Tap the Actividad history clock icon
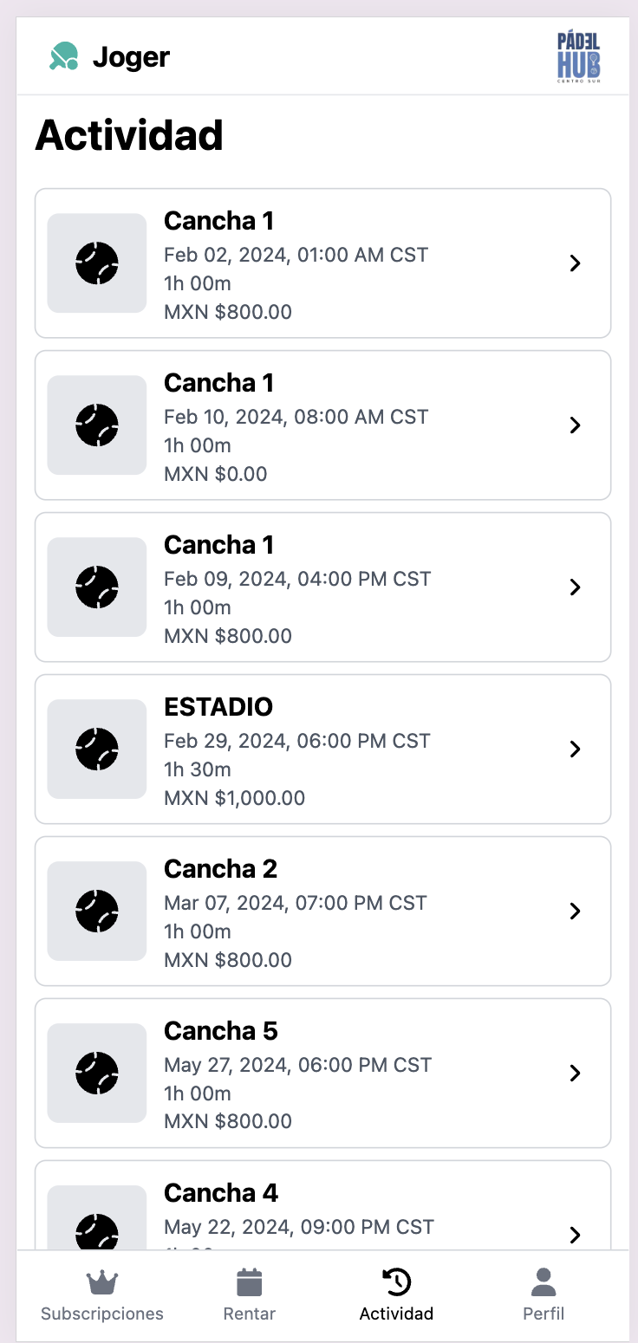Screen dimensions: 638x1343 pos(396,1282)
